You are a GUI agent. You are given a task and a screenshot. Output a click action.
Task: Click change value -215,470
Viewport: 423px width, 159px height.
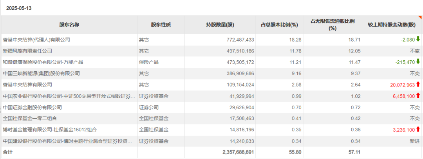(405, 62)
